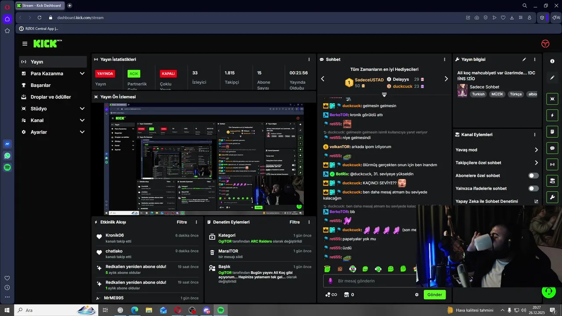The height and width of the screenshot is (316, 562).
Task: Switch to Stream - Kick Dashboard browser tab
Action: tap(40, 5)
